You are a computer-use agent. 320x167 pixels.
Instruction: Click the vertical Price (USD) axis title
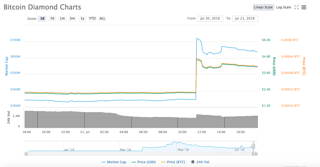(x=274, y=66)
